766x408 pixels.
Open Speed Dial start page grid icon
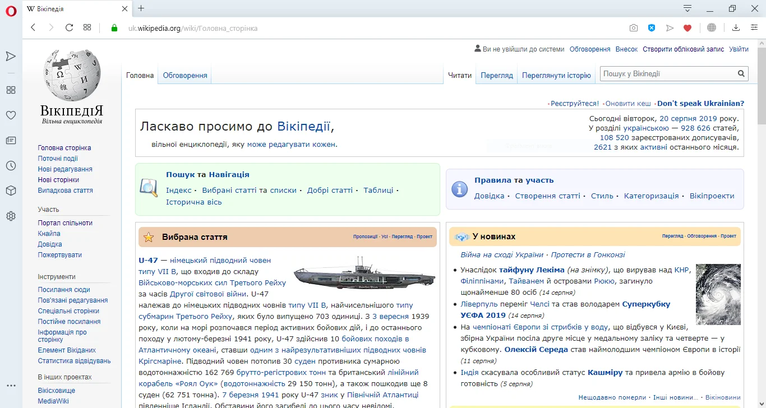click(87, 27)
